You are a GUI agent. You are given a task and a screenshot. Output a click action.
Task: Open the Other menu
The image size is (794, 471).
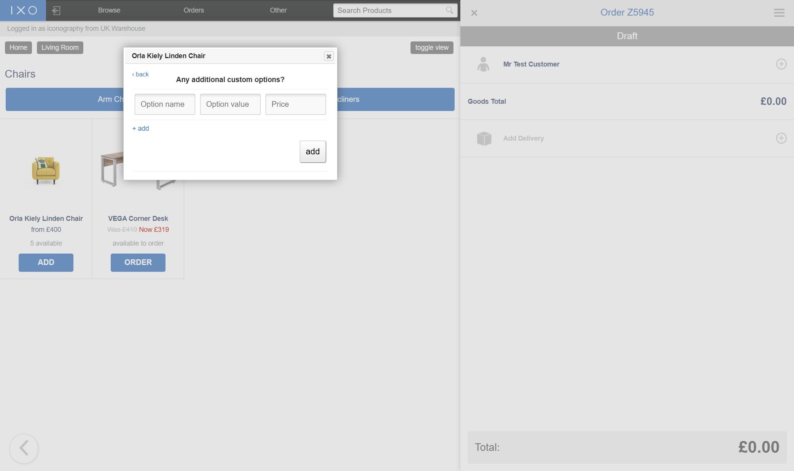[278, 10]
